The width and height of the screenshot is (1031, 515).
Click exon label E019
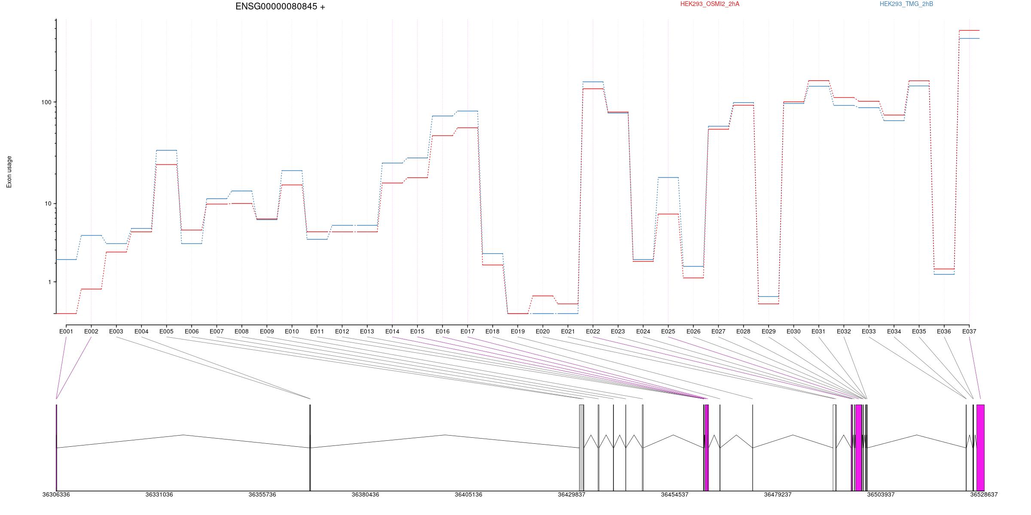click(x=518, y=331)
